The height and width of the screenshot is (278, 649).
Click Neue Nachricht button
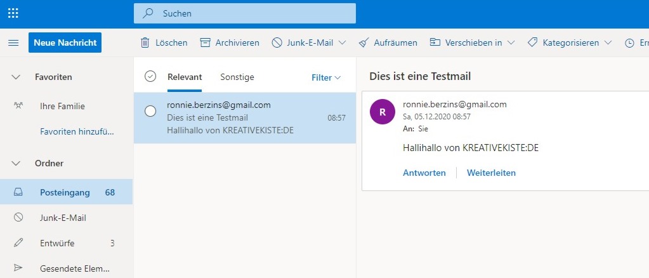(65, 43)
